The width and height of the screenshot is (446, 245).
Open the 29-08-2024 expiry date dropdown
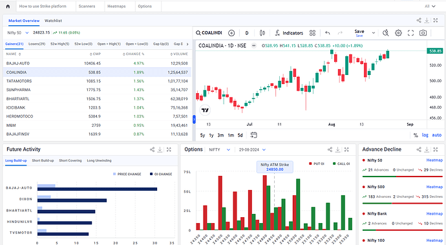pyautogui.click(x=264, y=150)
